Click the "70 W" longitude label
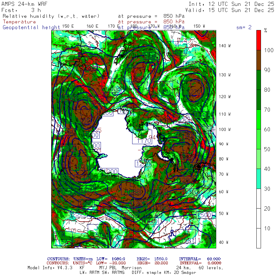276x276 pixels. [224, 174]
